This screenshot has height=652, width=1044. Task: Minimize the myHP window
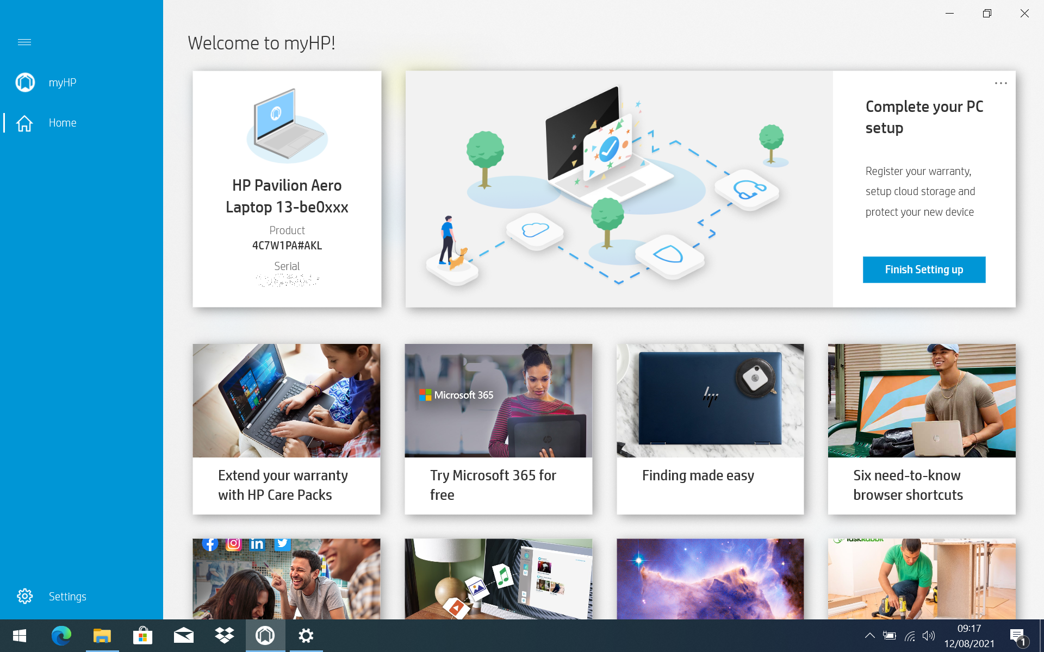(x=950, y=13)
